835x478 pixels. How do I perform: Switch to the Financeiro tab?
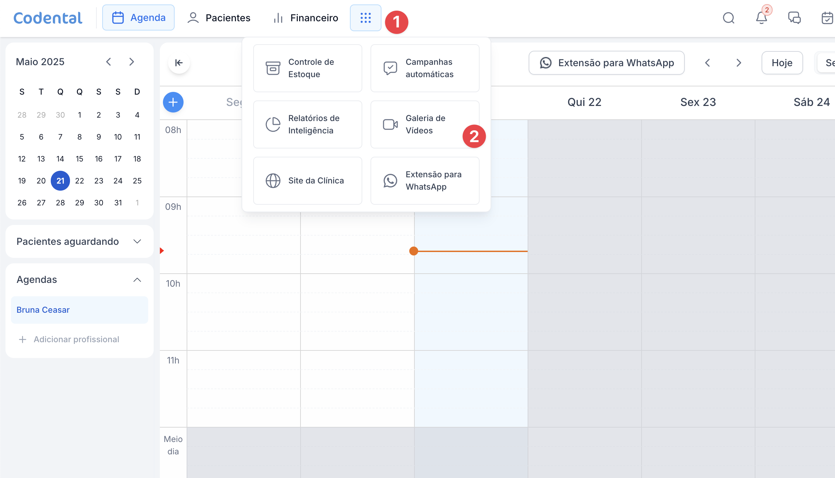[x=305, y=18]
